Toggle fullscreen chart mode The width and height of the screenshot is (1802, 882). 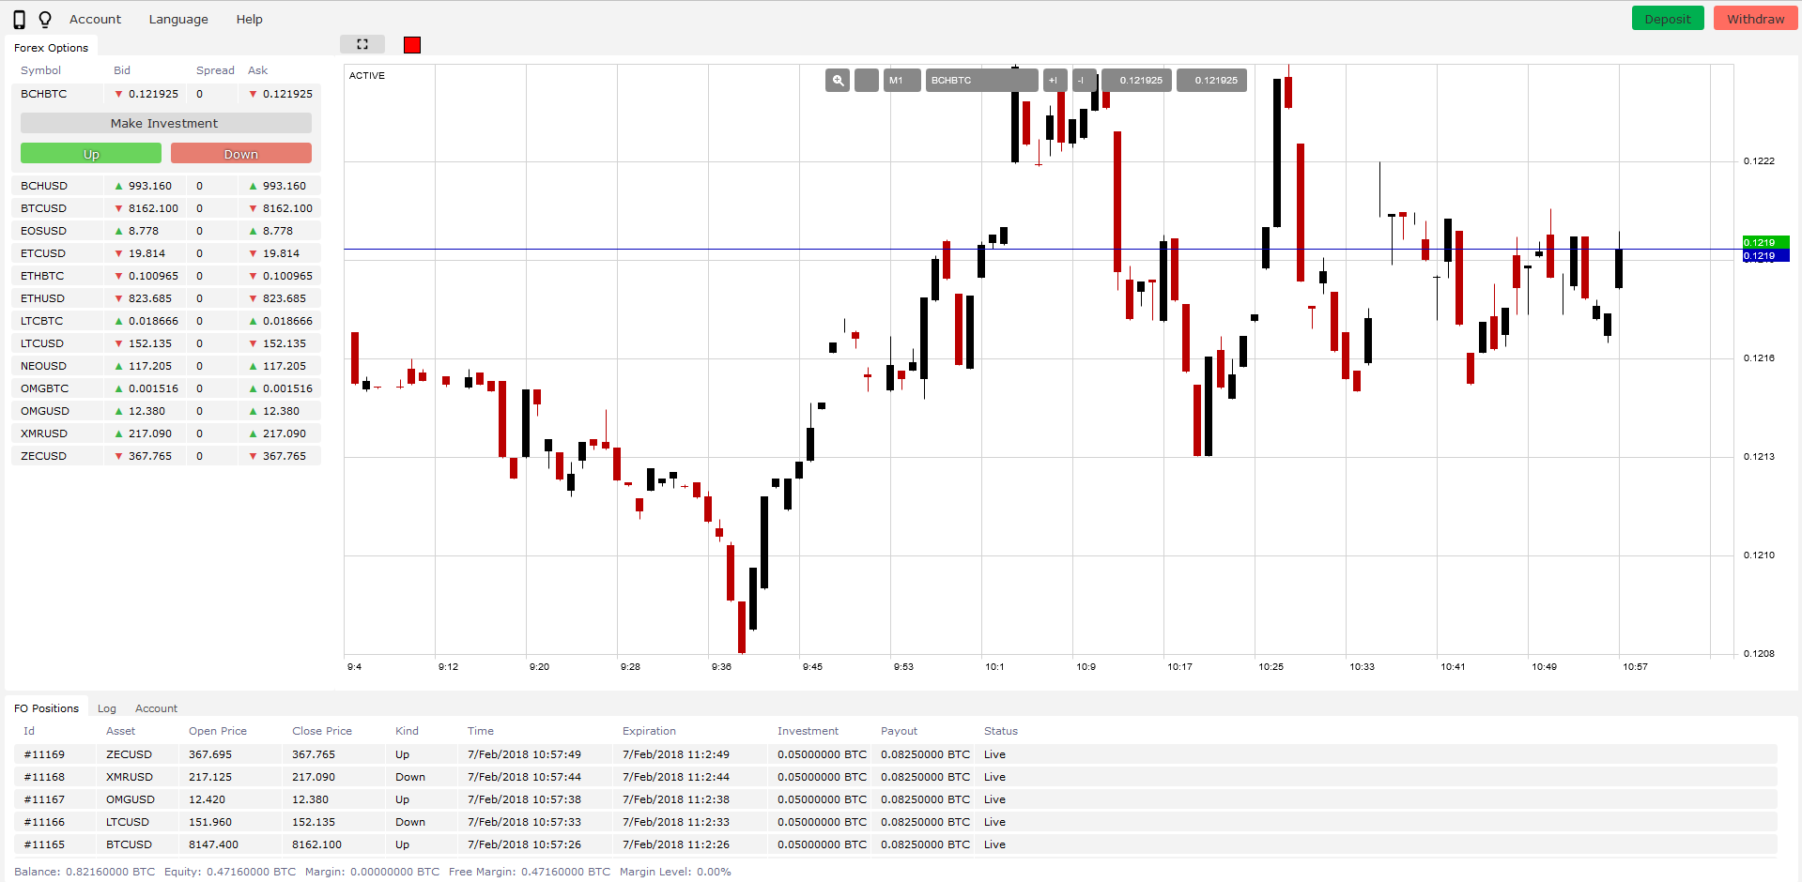click(362, 44)
